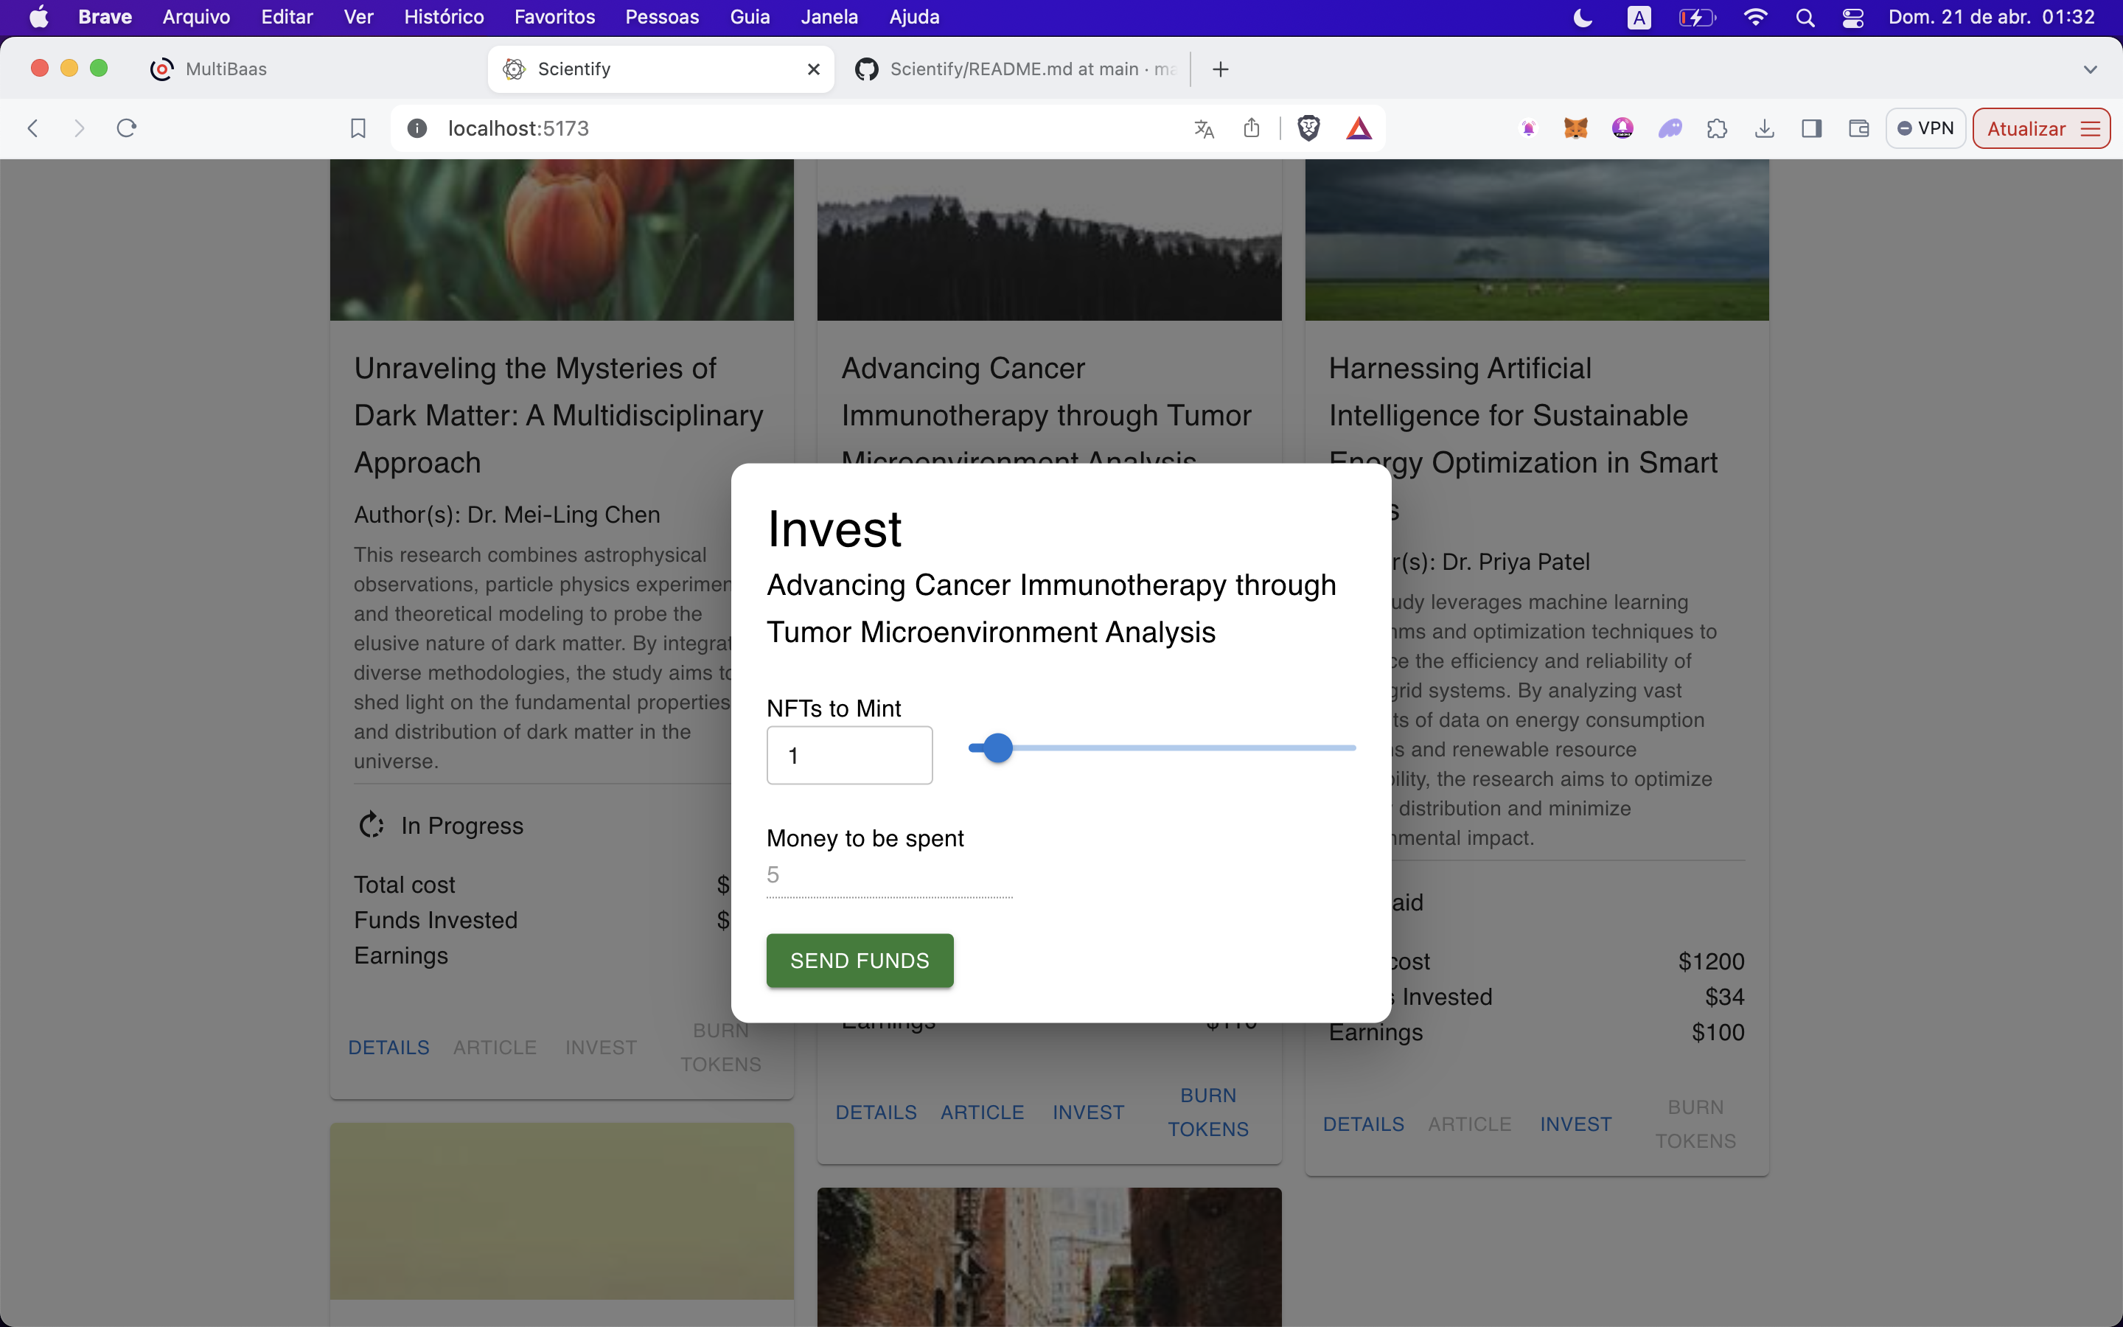Screen dimensions: 2123x1327
Task: Open the Brave Wallet icon
Action: click(1859, 128)
